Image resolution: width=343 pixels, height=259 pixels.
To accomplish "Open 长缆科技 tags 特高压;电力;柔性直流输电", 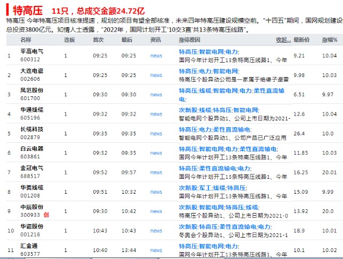I will [215, 129].
